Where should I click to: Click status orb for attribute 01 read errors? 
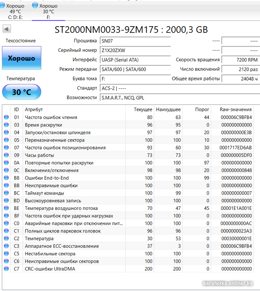[6, 117]
